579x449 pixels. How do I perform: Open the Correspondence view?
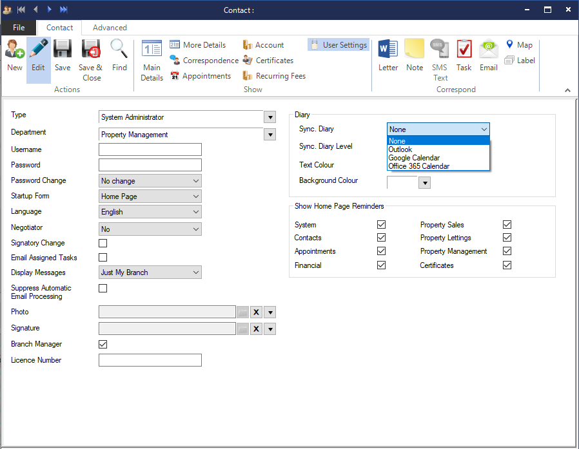tap(204, 61)
